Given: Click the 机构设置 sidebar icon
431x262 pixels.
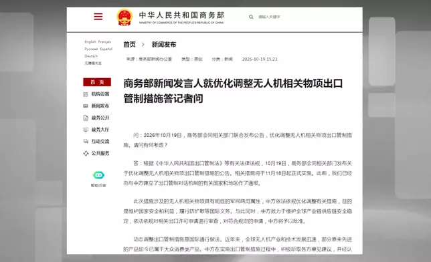Looking at the screenshot, I should tap(86, 94).
